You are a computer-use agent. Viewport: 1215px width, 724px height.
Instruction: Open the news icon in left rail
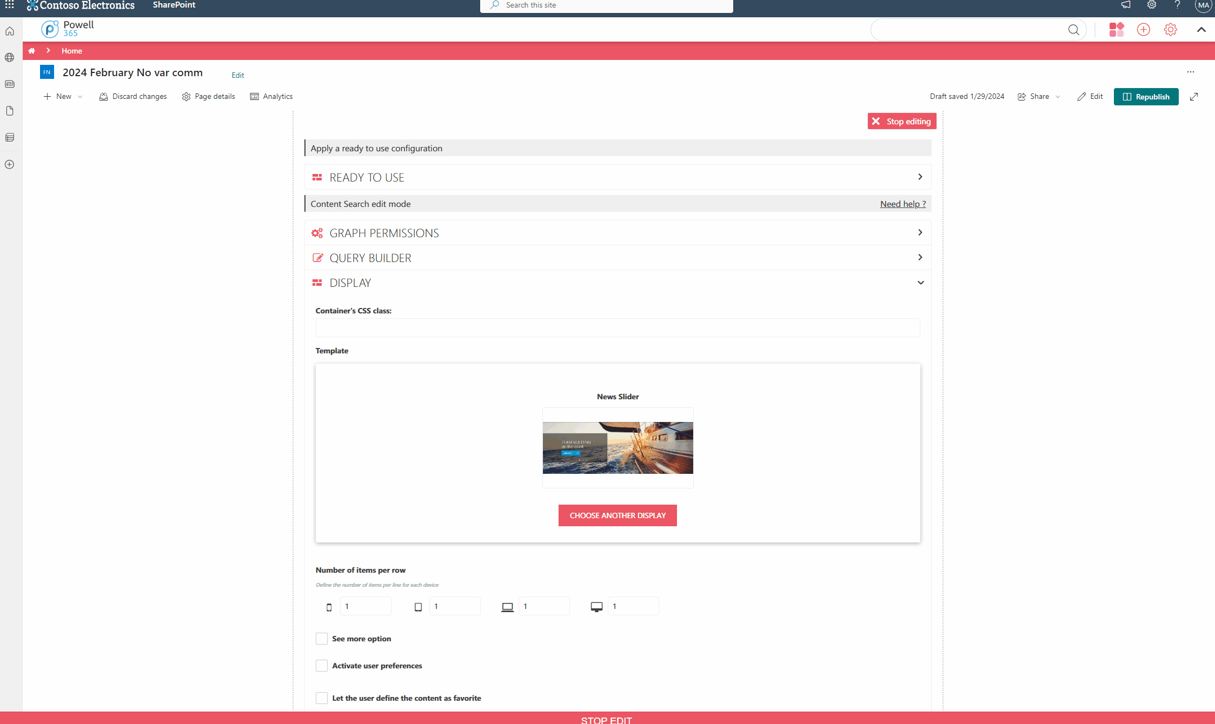[10, 84]
